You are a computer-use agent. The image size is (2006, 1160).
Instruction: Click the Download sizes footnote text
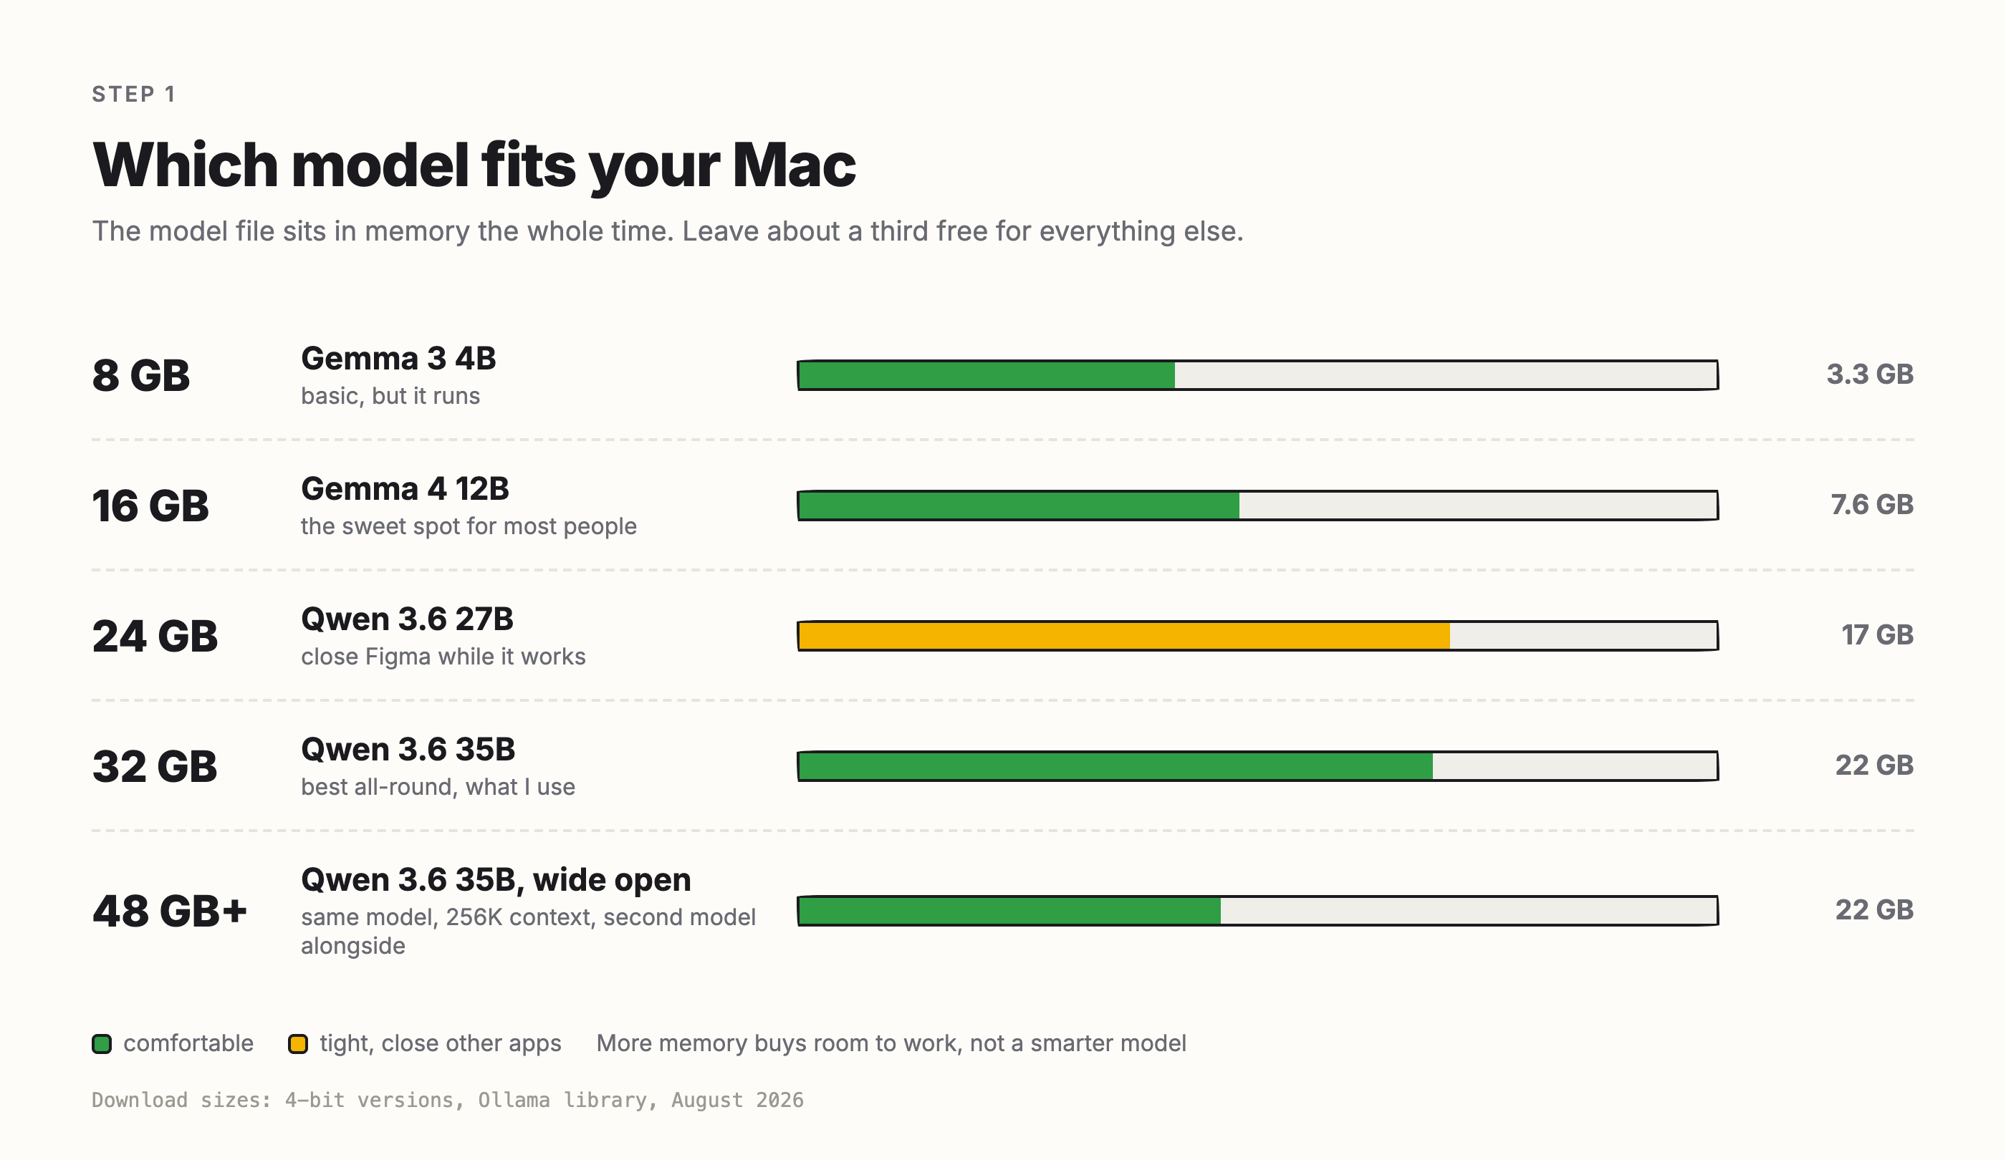click(x=447, y=1101)
